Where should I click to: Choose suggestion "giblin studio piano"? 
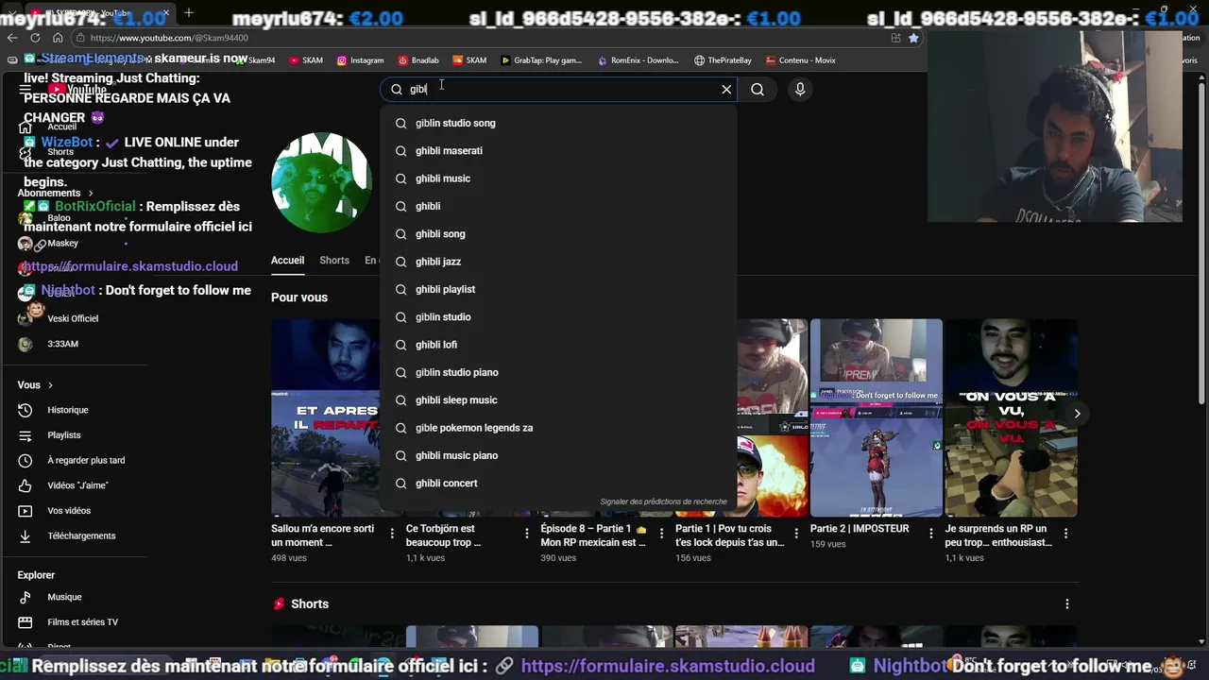(558, 372)
